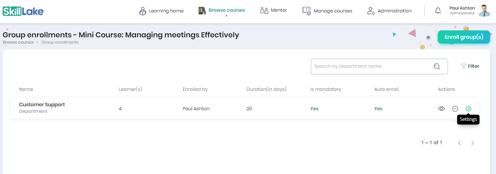Open Administration menu
This screenshot has height=174, width=496.
tap(389, 11)
